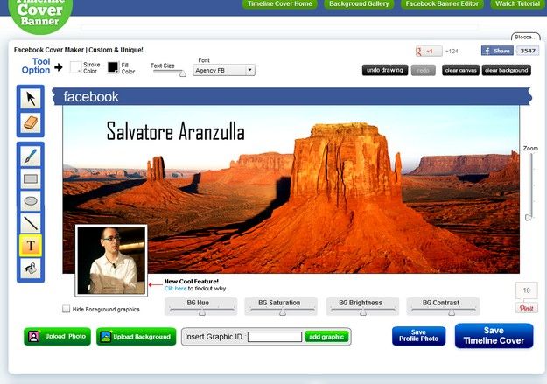
Task: Select the pen brush drawing tool
Action: [31, 156]
